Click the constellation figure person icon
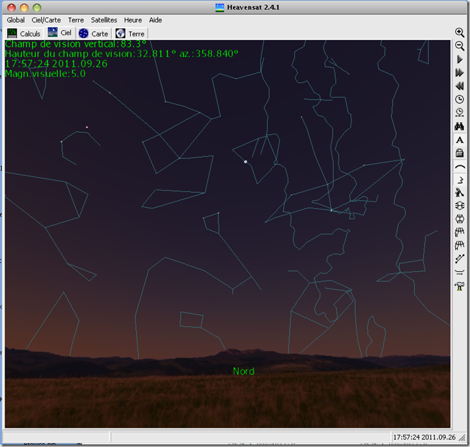 [x=460, y=193]
